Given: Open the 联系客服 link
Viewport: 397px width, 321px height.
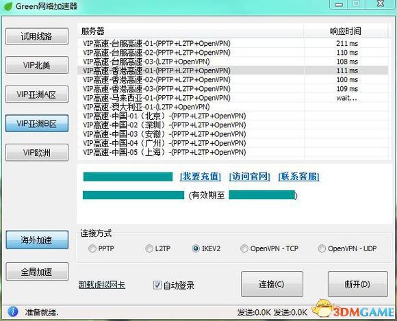Looking at the screenshot, I should pos(298,176).
